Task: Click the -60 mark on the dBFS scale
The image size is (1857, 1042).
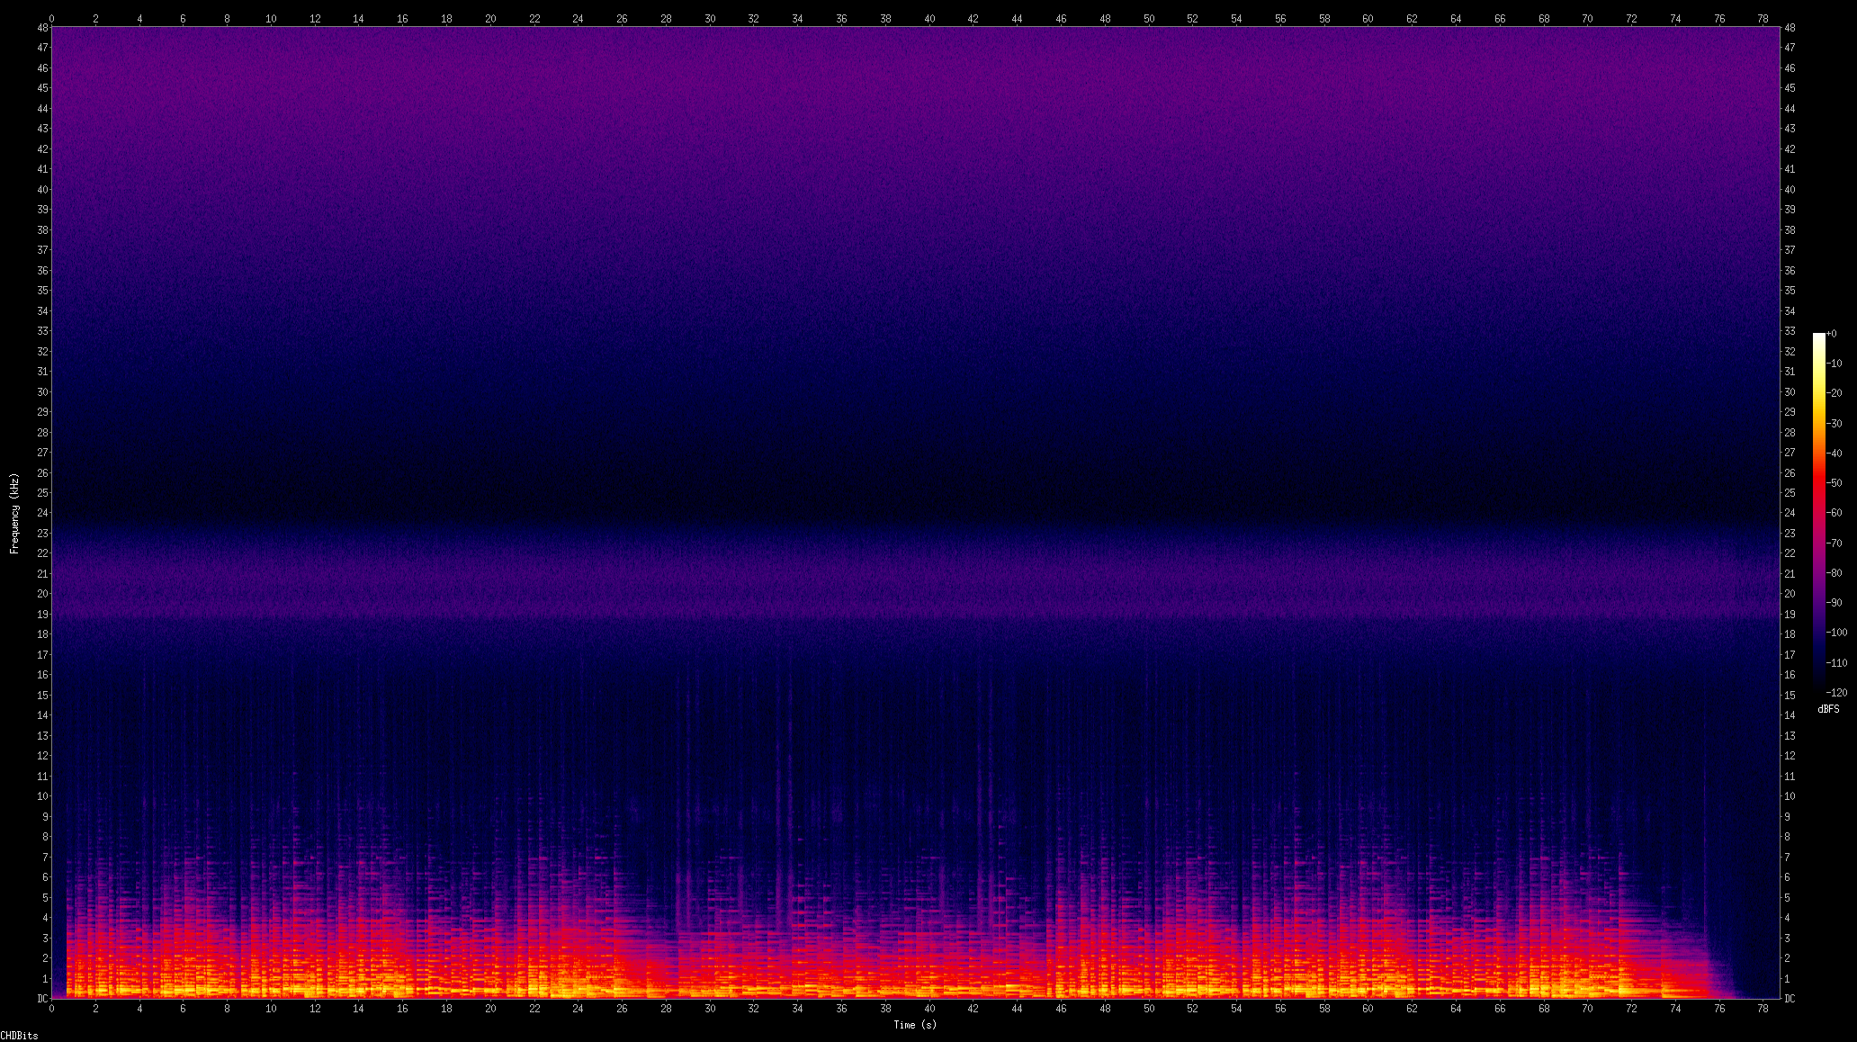Action: pos(1835,513)
